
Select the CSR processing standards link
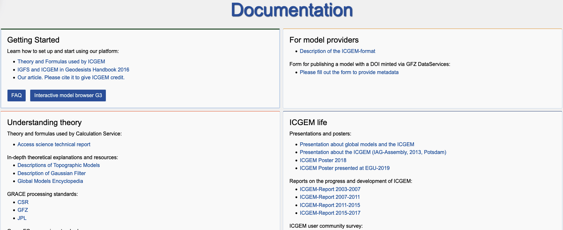point(23,202)
